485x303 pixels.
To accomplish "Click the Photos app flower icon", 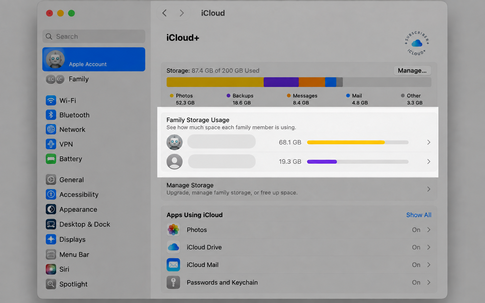I will pos(173,230).
